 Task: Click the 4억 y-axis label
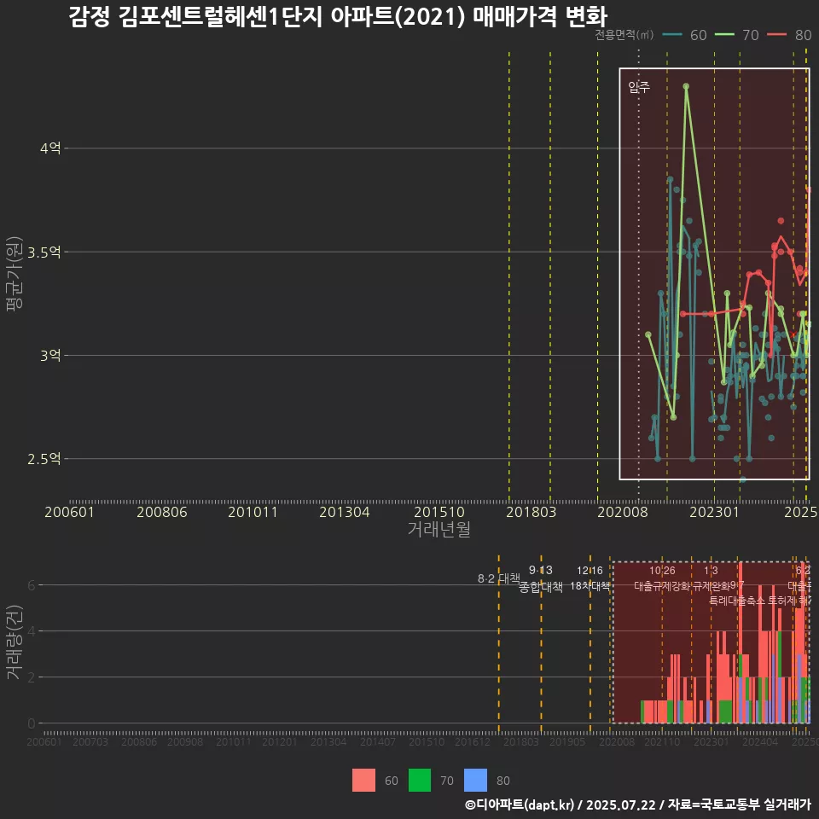coord(50,148)
